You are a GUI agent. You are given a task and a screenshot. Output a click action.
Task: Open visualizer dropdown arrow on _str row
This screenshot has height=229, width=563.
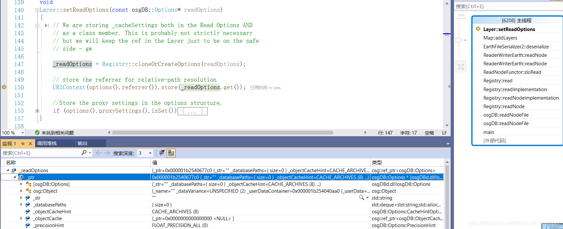pos(367,198)
